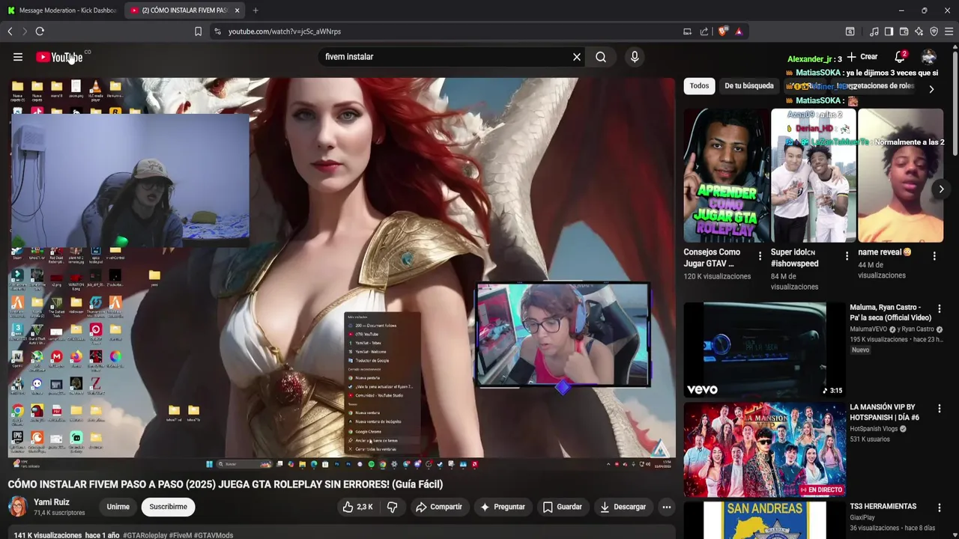This screenshot has height=539, width=959.
Task: Open Leo AI sparkle icon
Action: pyautogui.click(x=919, y=31)
